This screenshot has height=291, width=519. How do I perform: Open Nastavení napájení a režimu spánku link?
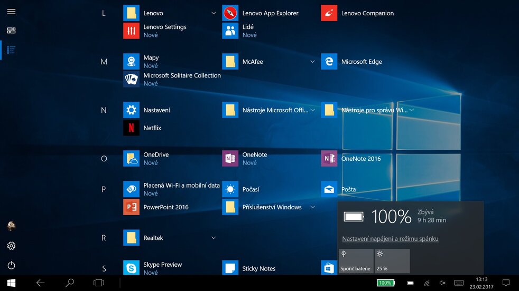[390, 238]
